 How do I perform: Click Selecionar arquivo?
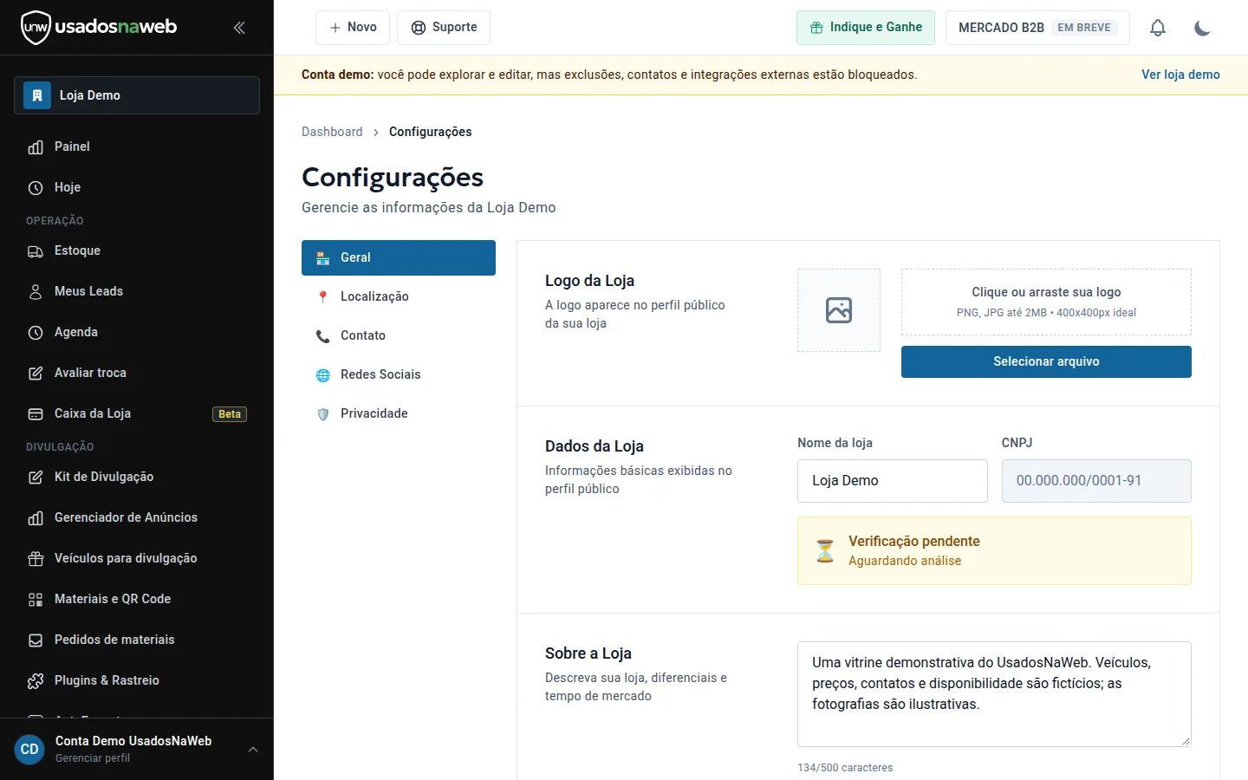[x=1046, y=361]
